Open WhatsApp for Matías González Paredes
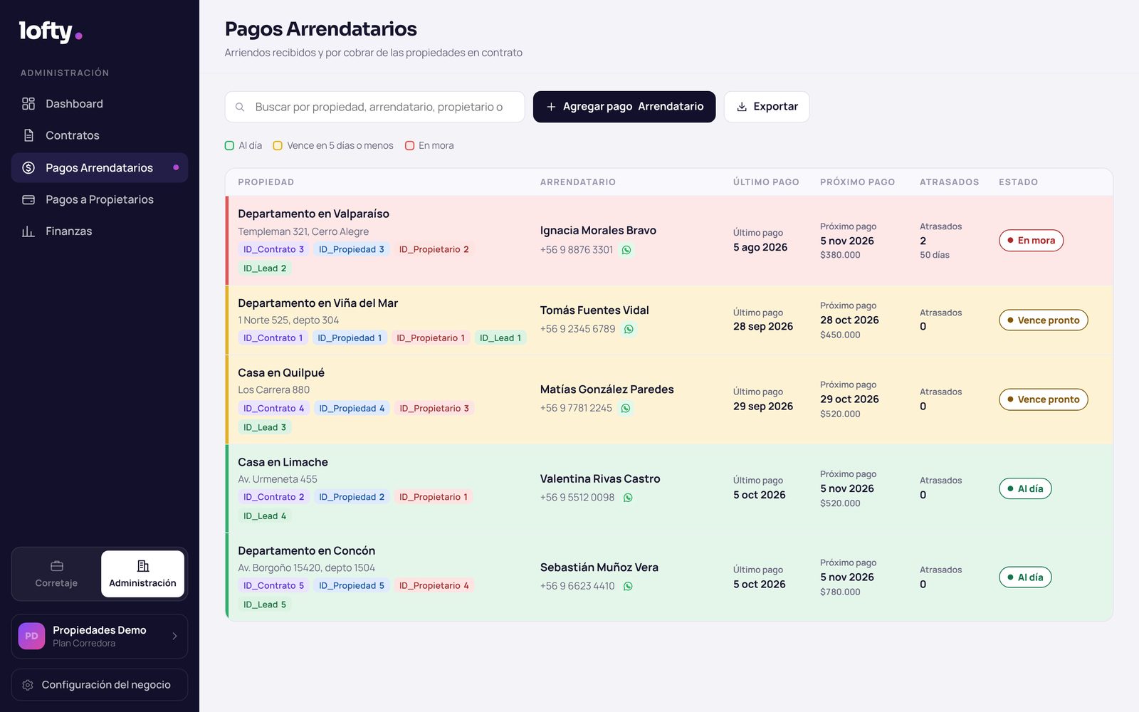Image resolution: width=1139 pixels, height=712 pixels. (x=626, y=408)
